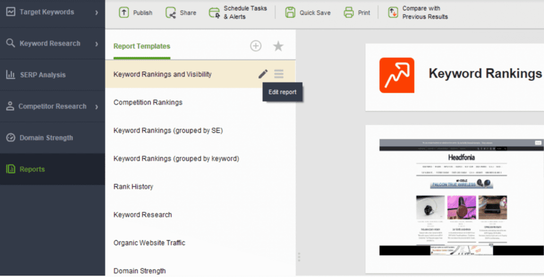Expand the Keyword Research sidebar section
Image resolution: width=544 pixels, height=277 pixels.
pyautogui.click(x=96, y=44)
